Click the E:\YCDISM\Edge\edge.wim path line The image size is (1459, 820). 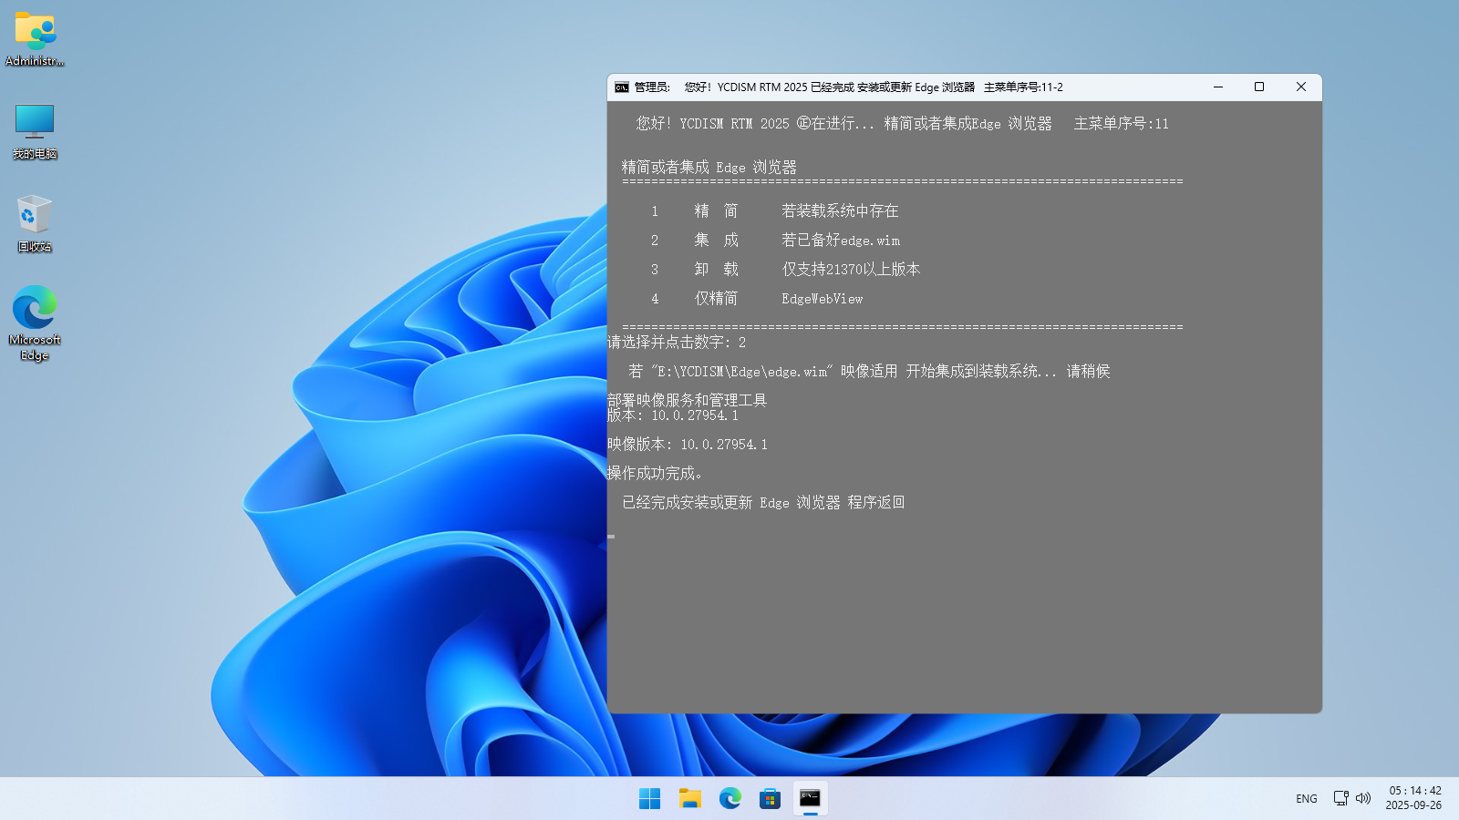tap(869, 372)
